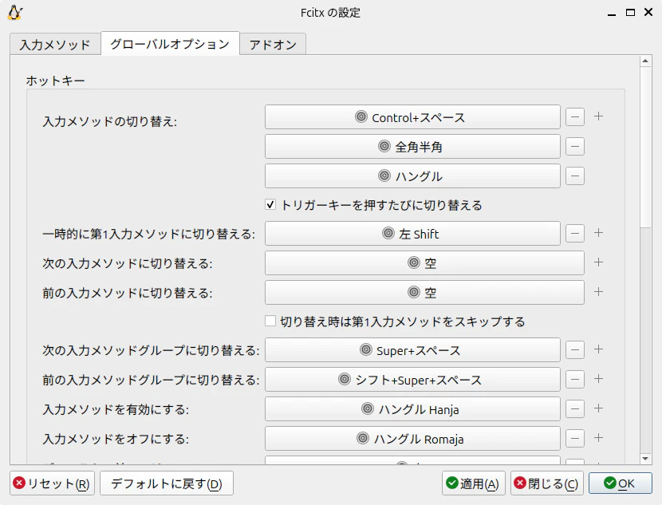Apply settings with 適用(A) button
662x505 pixels.
pyautogui.click(x=473, y=483)
